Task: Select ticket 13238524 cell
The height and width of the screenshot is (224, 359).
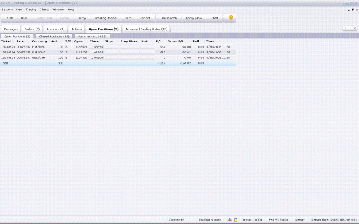Action: pos(8,52)
